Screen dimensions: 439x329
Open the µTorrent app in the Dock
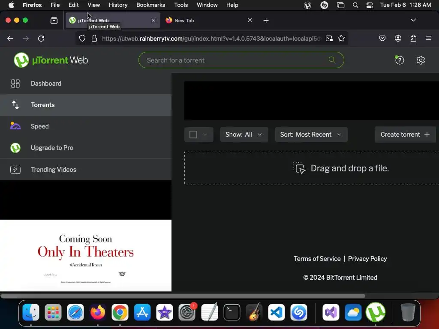pos(376,312)
